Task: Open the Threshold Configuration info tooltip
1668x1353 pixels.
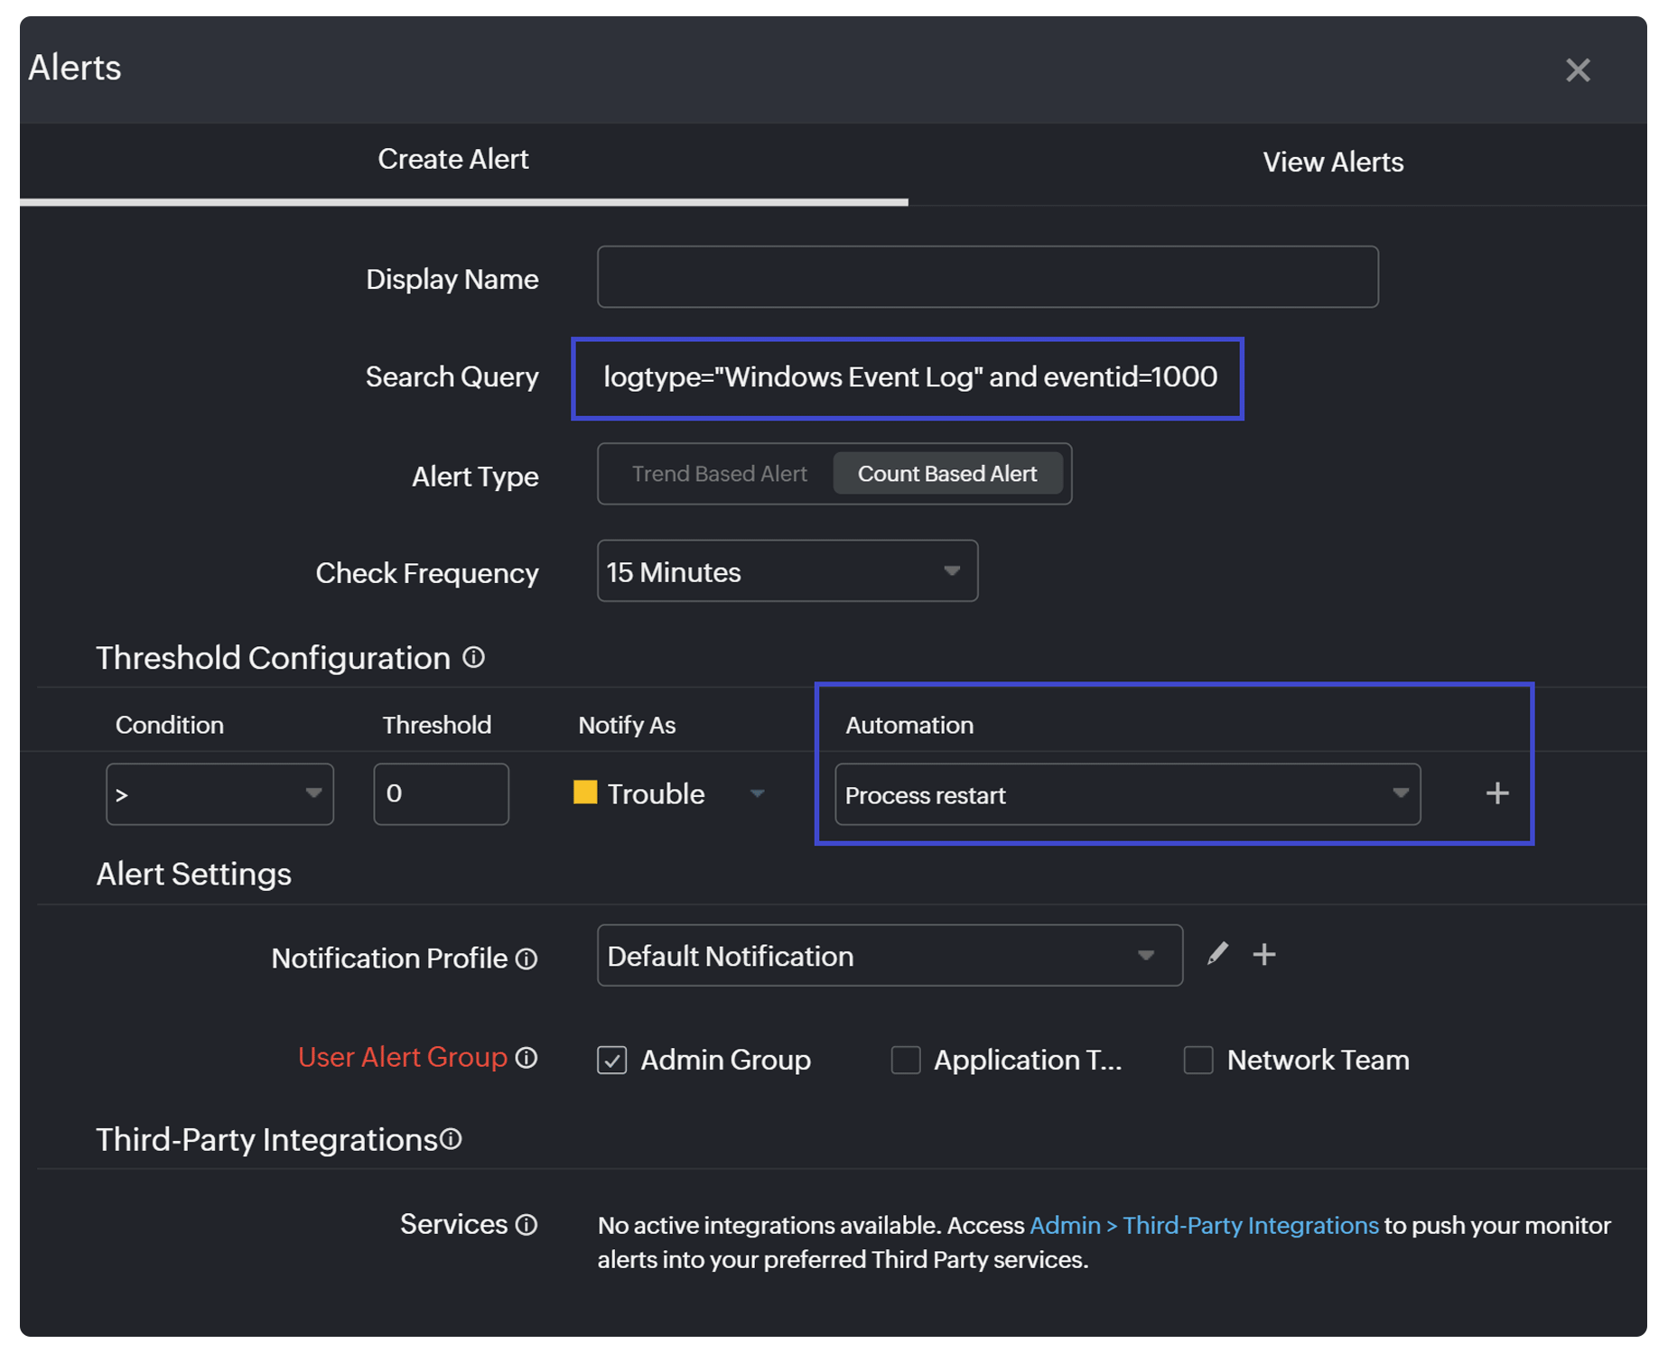Action: coord(473,658)
